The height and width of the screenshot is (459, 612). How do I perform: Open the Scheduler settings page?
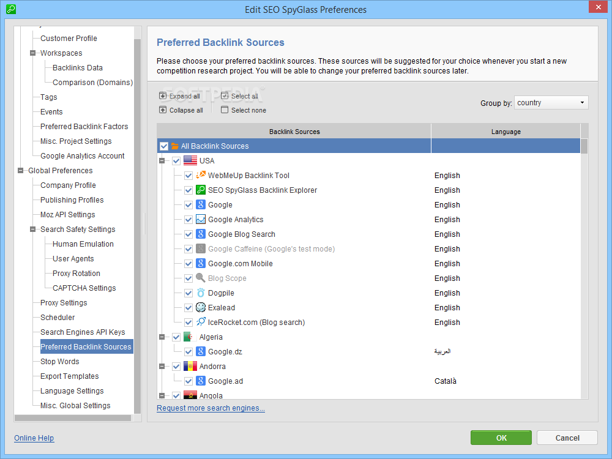click(x=58, y=317)
